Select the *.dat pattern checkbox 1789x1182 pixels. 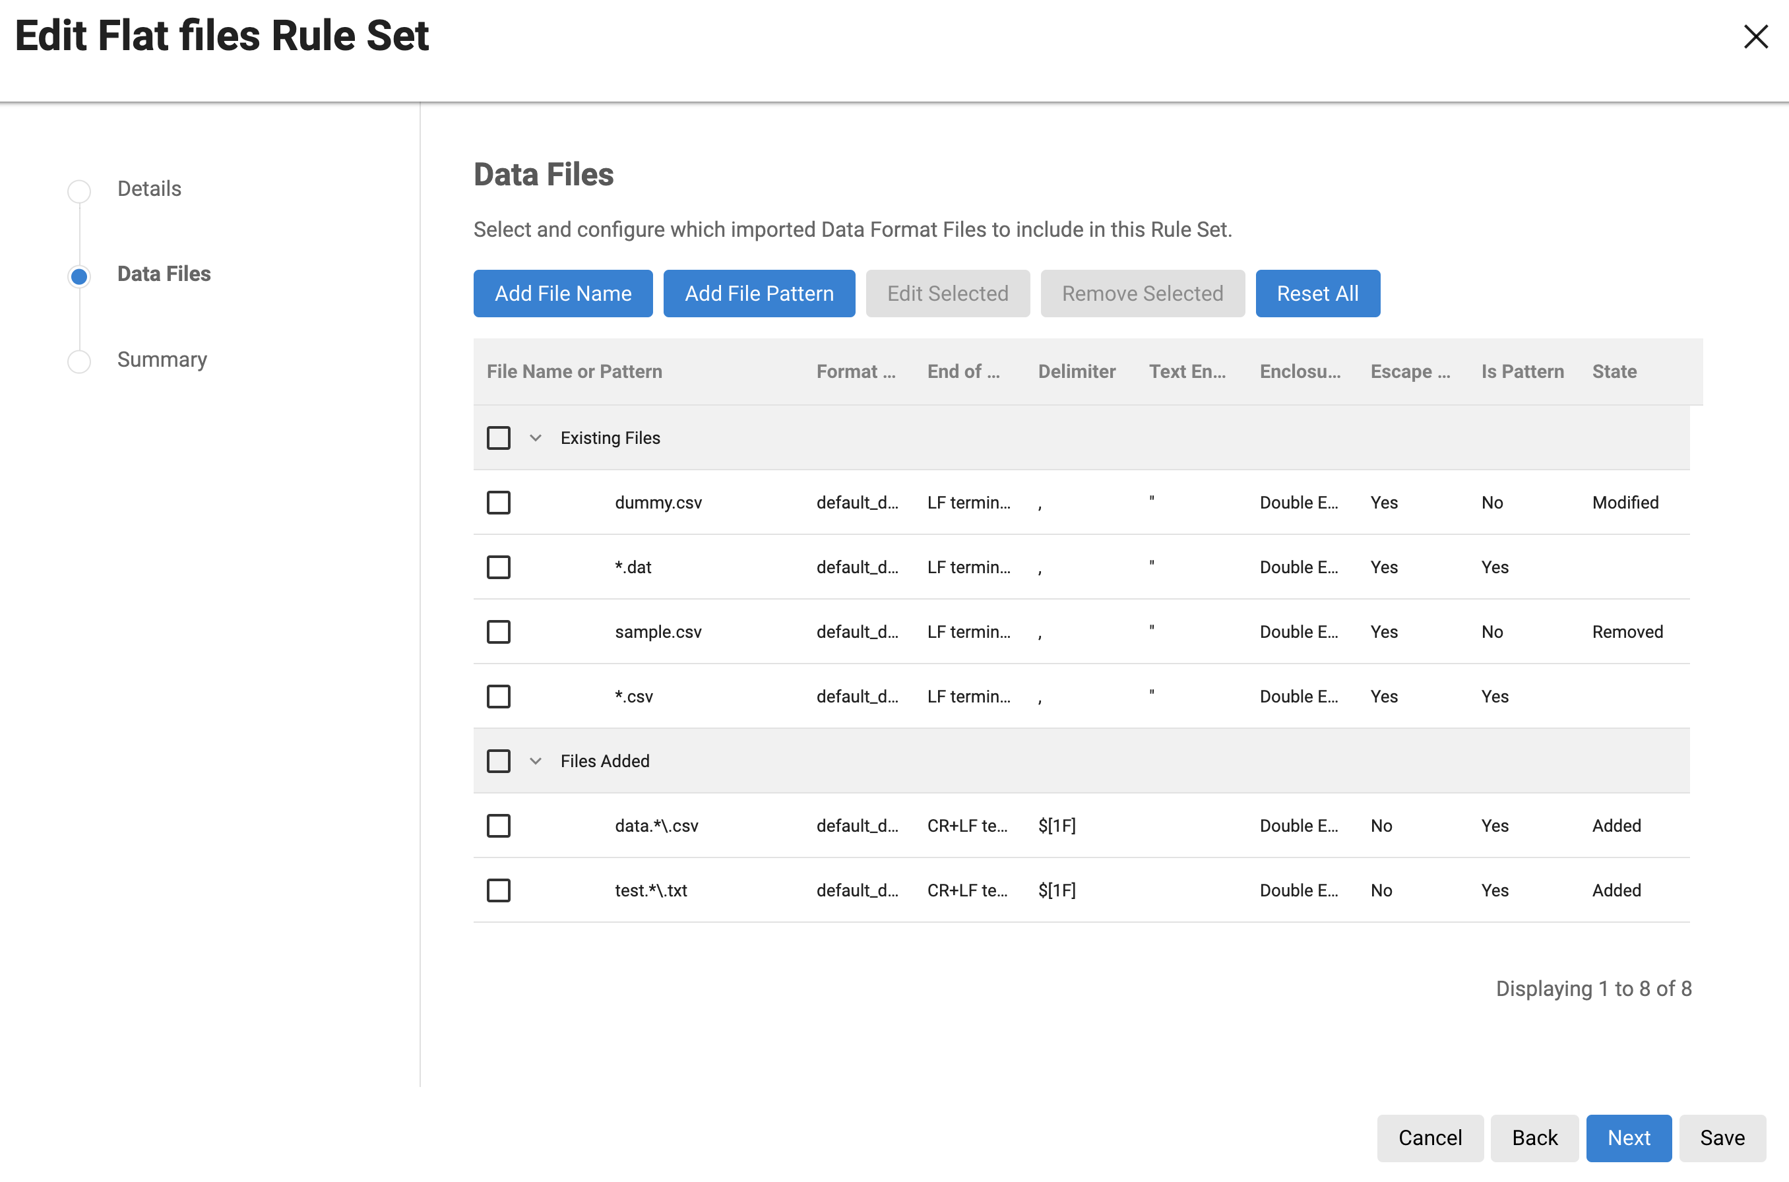click(x=498, y=567)
